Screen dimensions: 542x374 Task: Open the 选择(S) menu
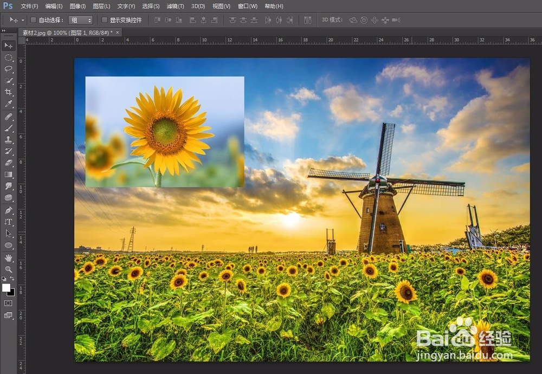[151, 6]
